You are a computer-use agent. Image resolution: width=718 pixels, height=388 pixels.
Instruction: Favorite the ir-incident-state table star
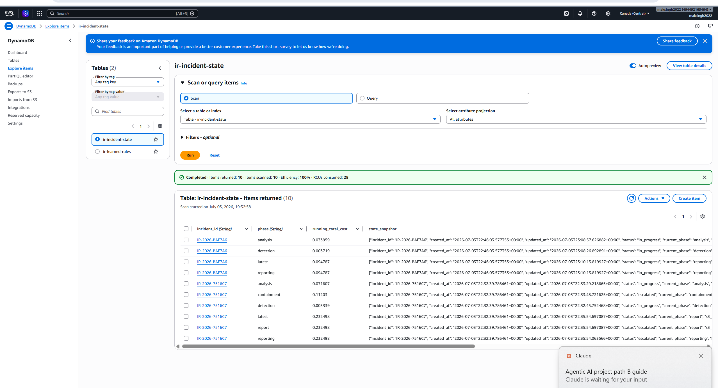pyautogui.click(x=156, y=139)
